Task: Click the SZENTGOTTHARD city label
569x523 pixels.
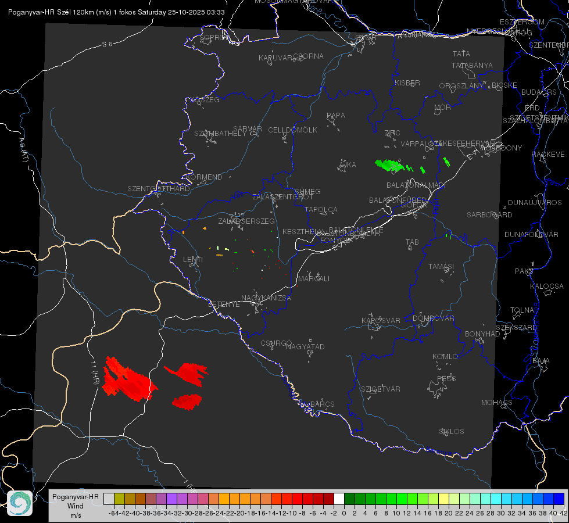Action: 159,189
